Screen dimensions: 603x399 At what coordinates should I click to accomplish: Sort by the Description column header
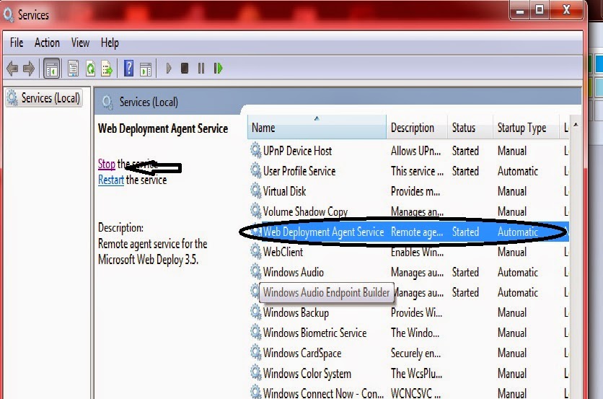(417, 128)
